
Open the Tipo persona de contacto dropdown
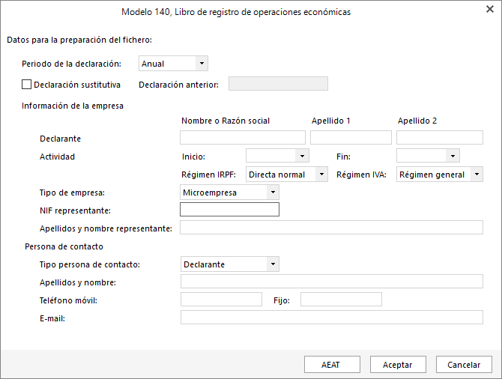click(230, 264)
